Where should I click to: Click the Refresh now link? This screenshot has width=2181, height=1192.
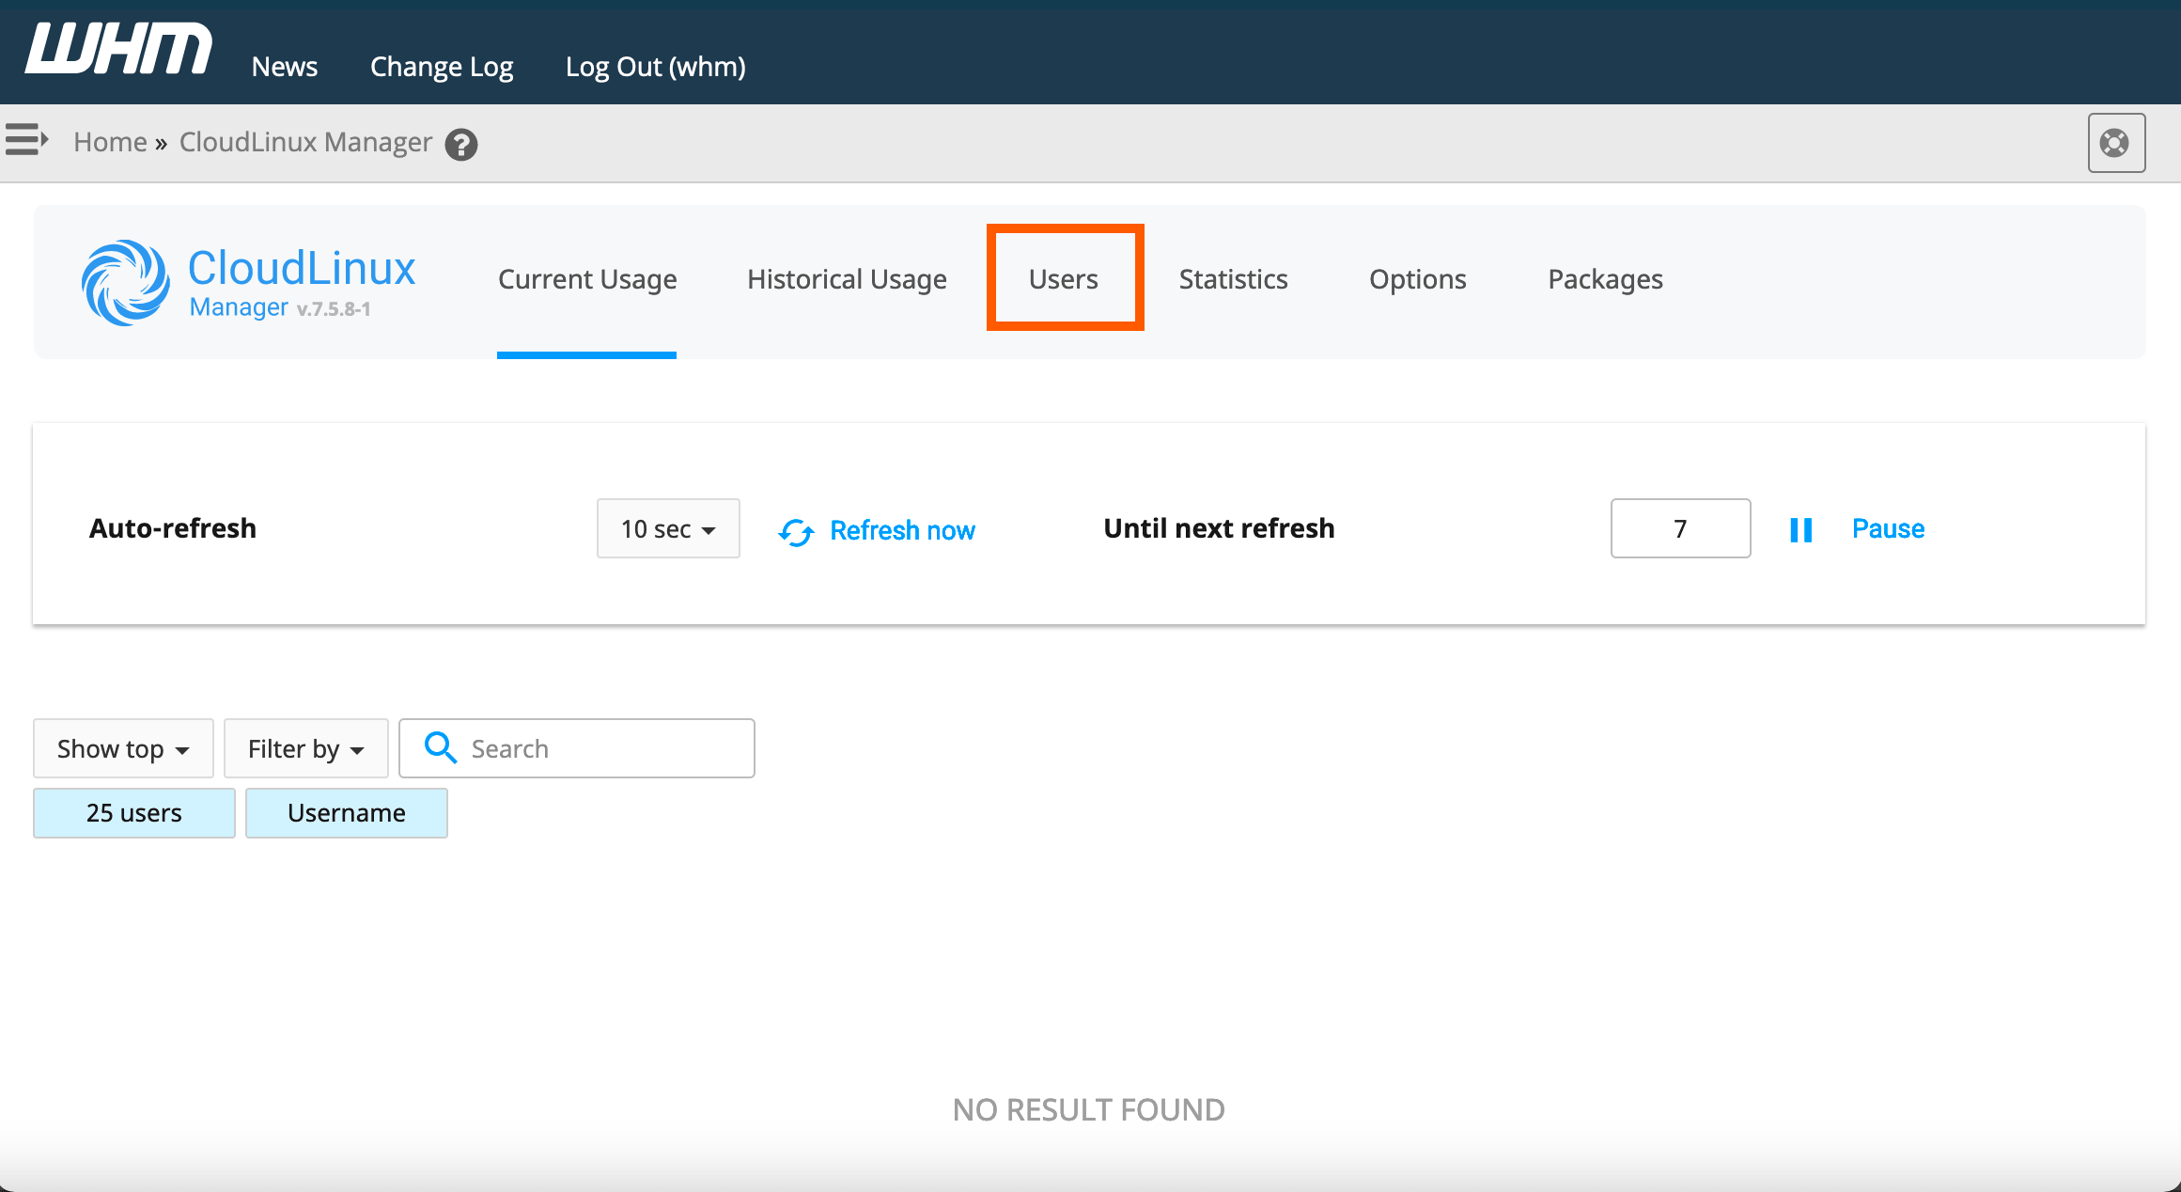(x=902, y=531)
